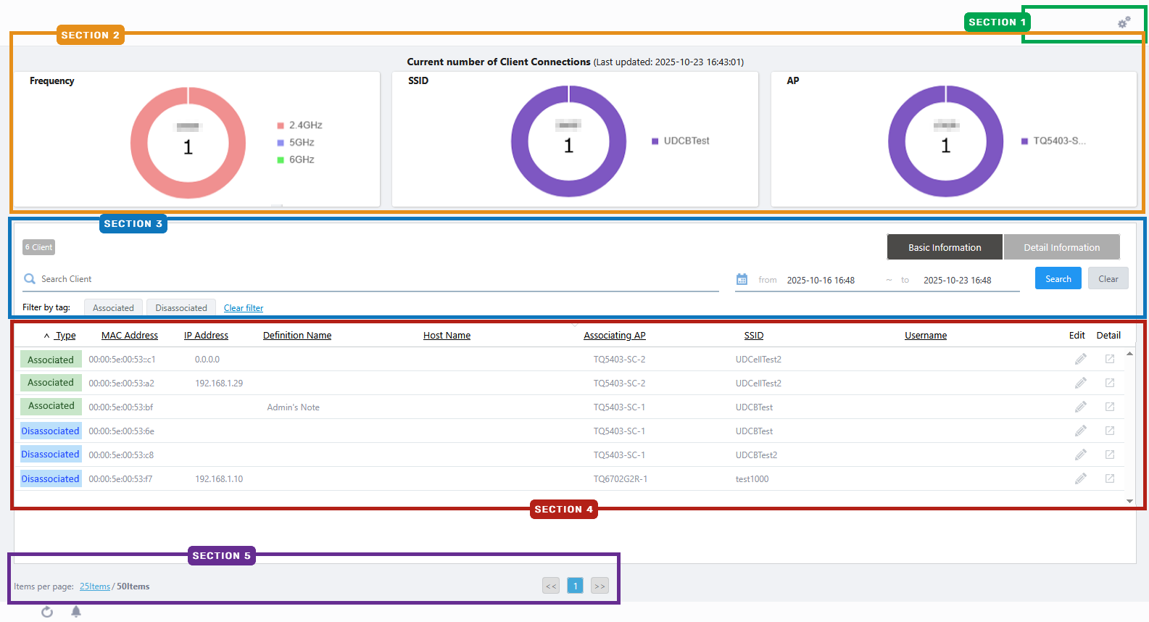Click the edit pencil for client 00:00:5e:00:53:bf

(x=1080, y=407)
